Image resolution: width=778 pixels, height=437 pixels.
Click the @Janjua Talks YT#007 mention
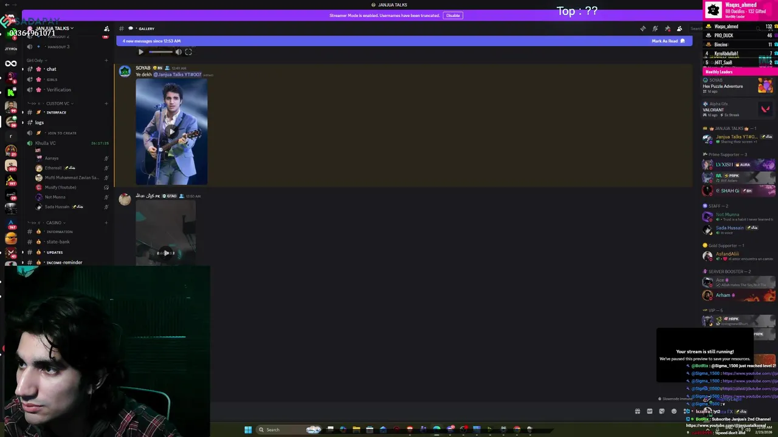click(x=177, y=75)
